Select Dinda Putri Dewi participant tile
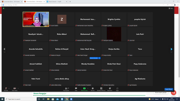The width and height of the screenshot is (180, 101). (x=114, y=64)
